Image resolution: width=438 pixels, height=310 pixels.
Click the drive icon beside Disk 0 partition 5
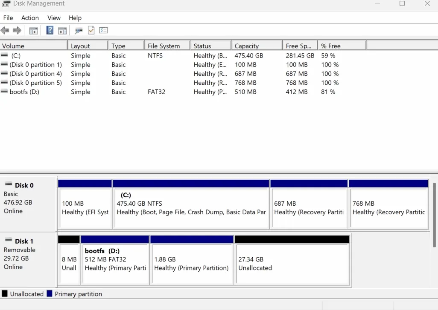point(4,83)
